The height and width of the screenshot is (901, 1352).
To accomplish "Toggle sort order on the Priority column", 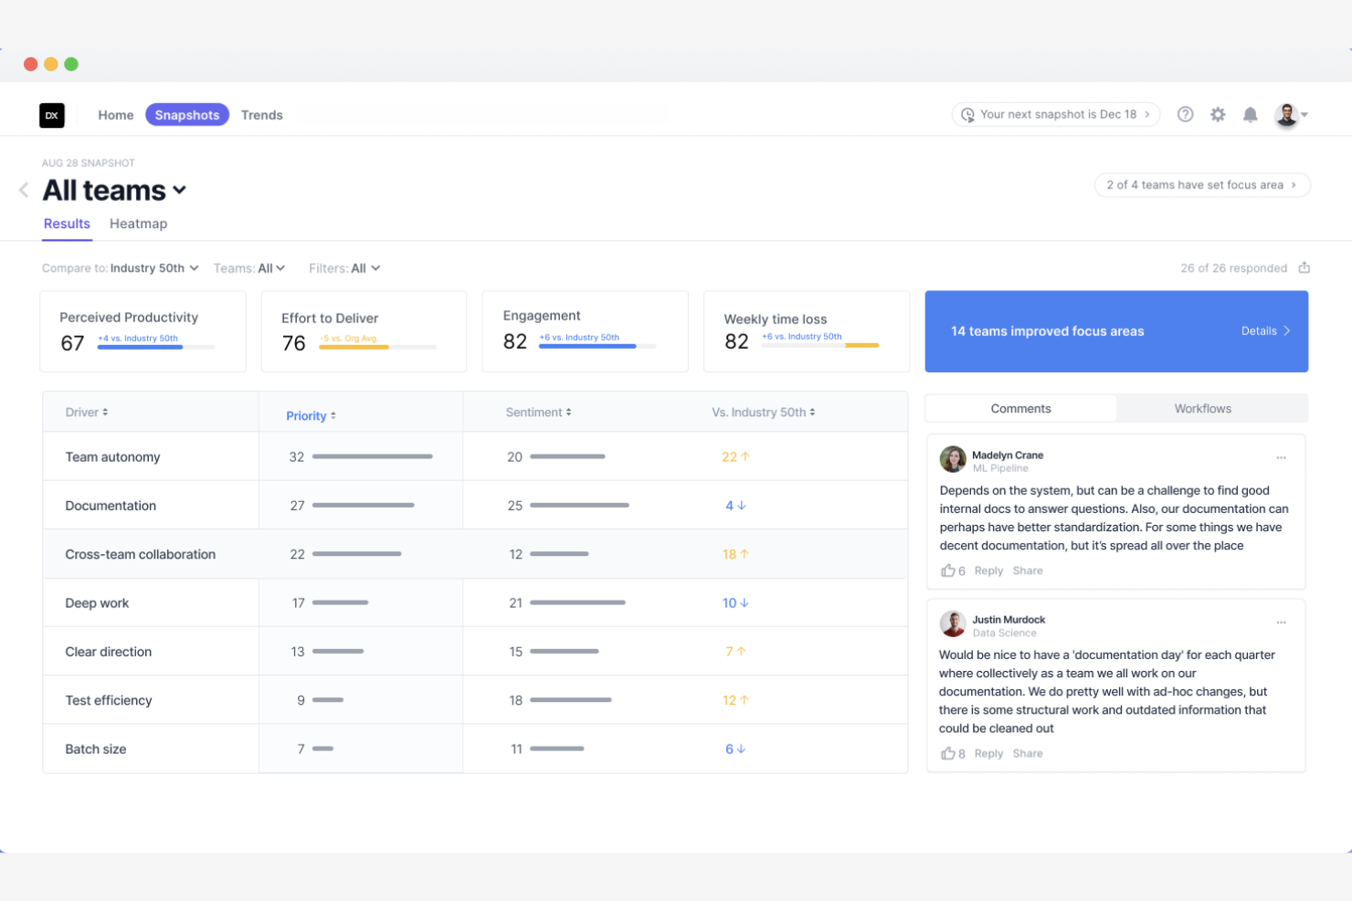I will (x=312, y=415).
